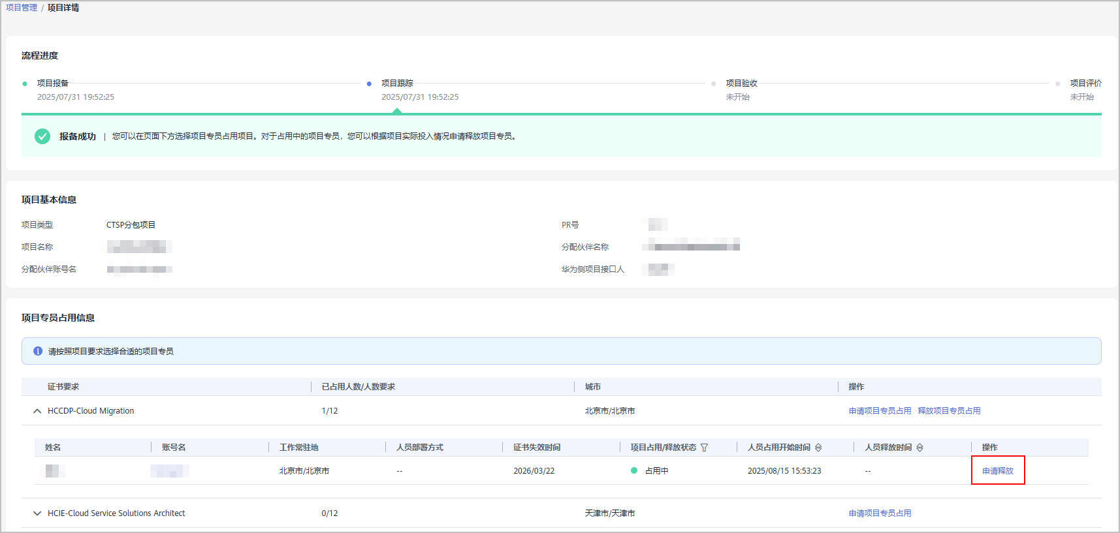Click the filter icon beside 项目占用/释放状态
This screenshot has width=1120, height=533.
coord(704,448)
